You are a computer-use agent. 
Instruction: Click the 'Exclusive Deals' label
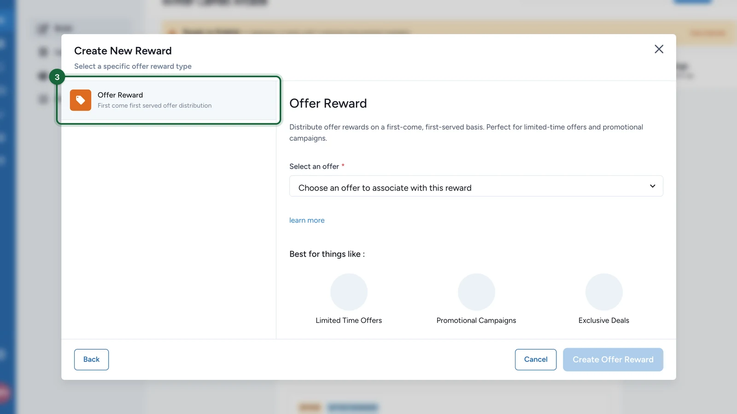click(x=604, y=321)
